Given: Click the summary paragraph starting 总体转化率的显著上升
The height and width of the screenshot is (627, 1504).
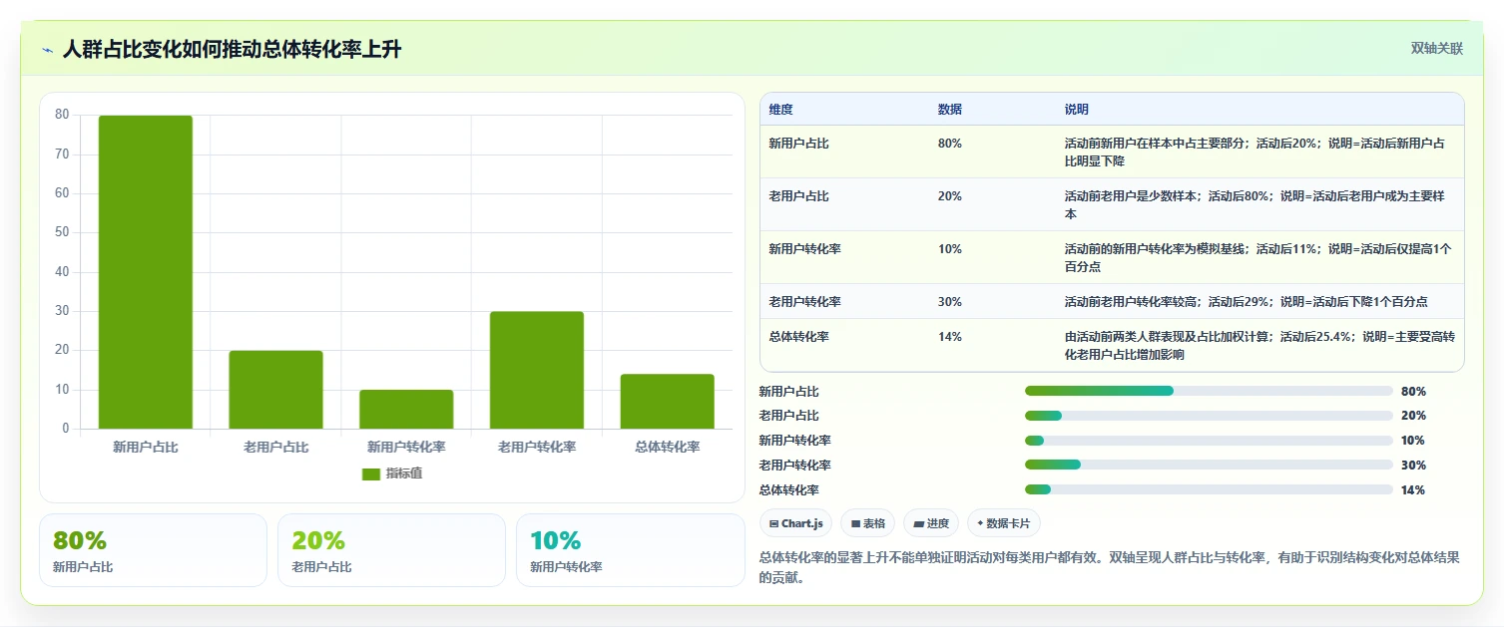Looking at the screenshot, I should [x=1108, y=568].
